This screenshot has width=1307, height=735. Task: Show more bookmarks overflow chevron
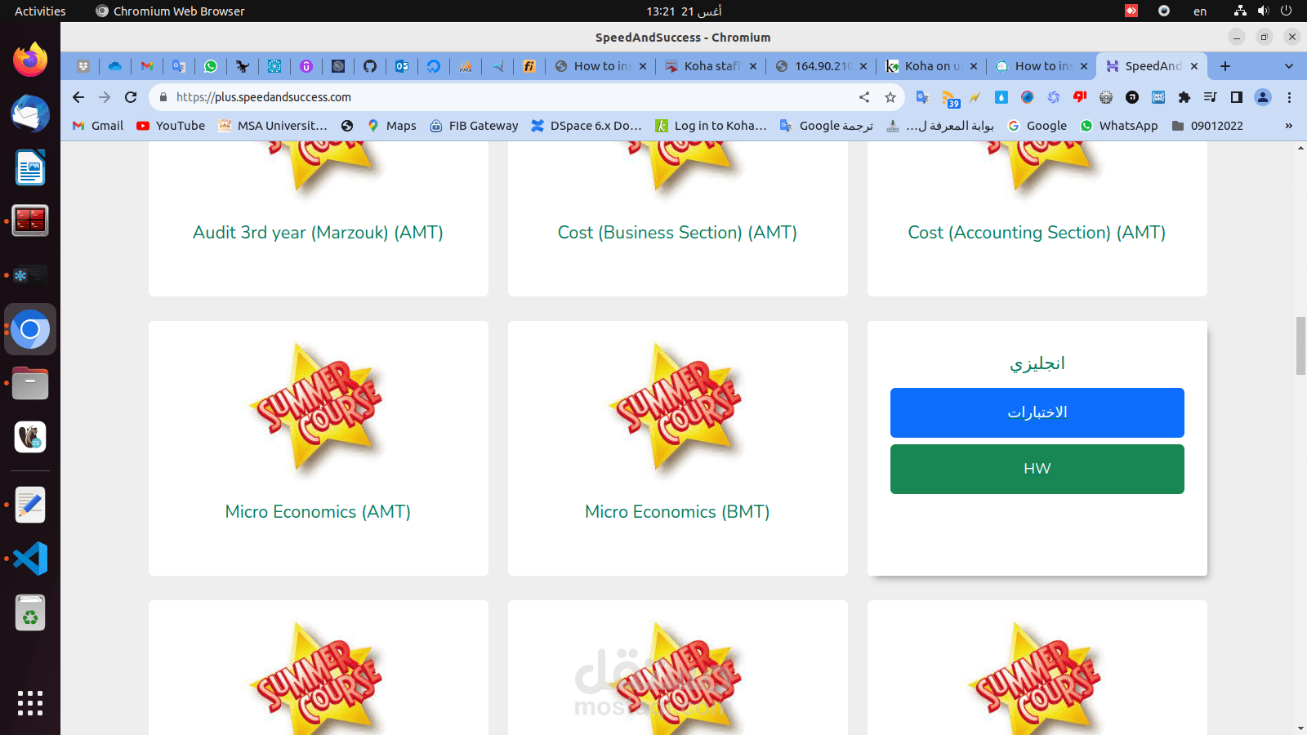[1289, 126]
